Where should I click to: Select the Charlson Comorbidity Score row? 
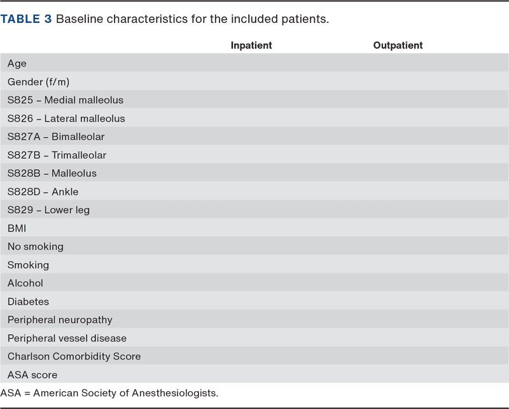(74, 357)
